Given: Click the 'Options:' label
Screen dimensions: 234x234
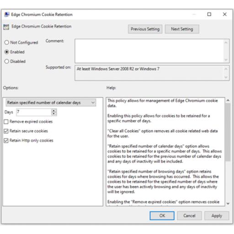Looking at the screenshot, I should click(x=11, y=88).
